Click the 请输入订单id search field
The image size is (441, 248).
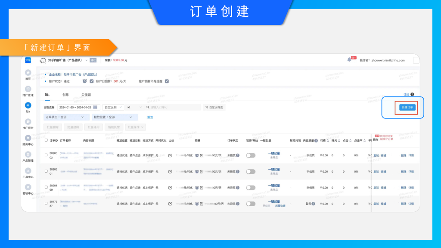172,107
